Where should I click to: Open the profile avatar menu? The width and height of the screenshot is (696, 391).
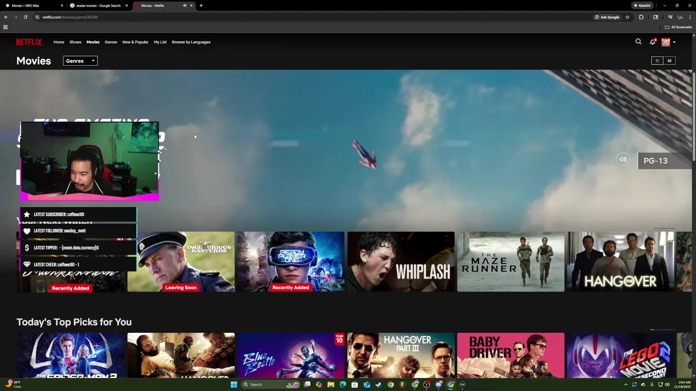coord(666,42)
